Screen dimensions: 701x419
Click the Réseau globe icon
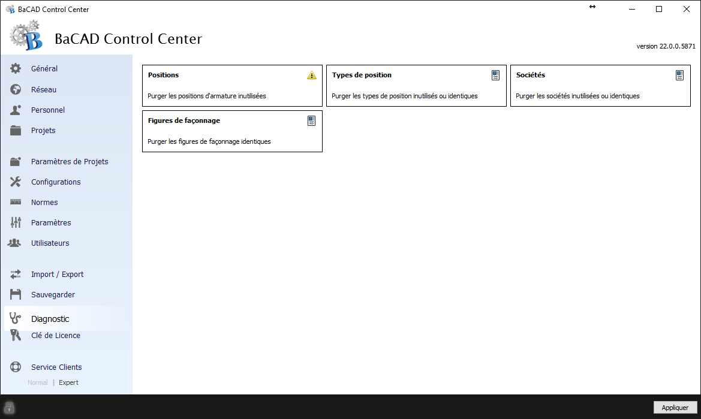16,89
